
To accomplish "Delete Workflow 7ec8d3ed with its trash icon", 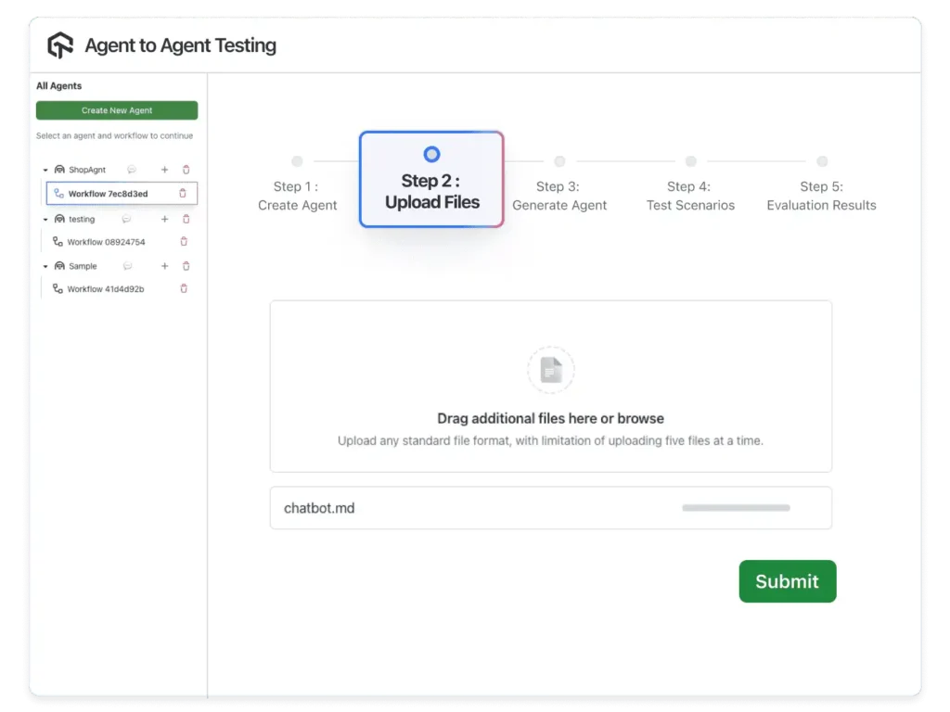I will tap(183, 194).
